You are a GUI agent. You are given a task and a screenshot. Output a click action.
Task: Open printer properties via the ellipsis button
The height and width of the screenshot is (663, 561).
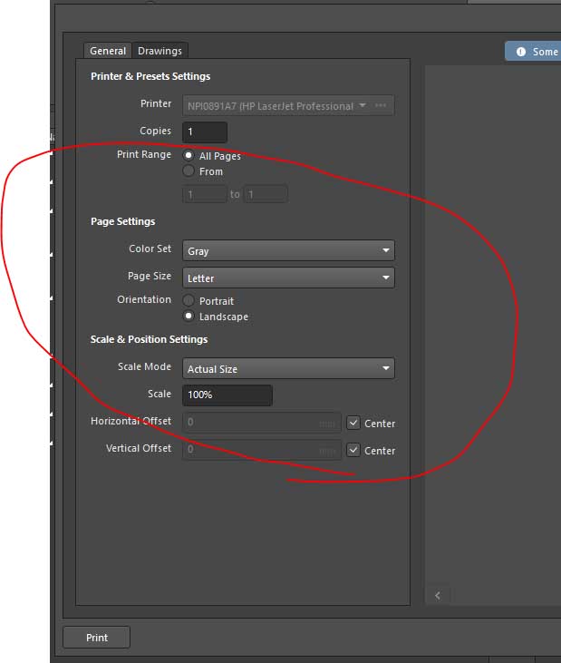click(x=382, y=105)
